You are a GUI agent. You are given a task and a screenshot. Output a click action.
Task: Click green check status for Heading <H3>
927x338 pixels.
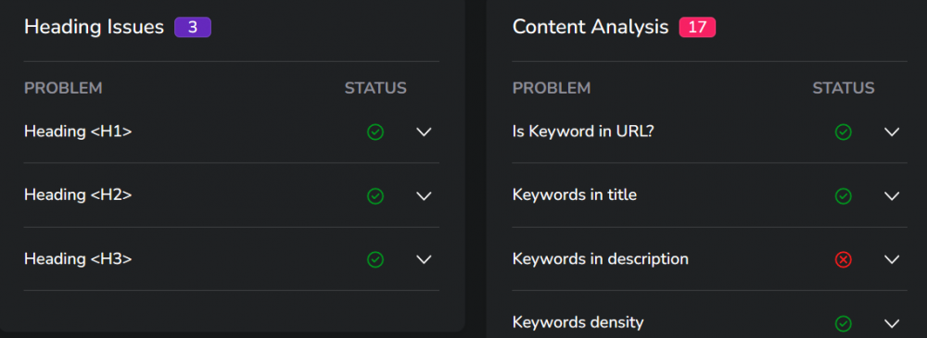pyautogui.click(x=375, y=259)
